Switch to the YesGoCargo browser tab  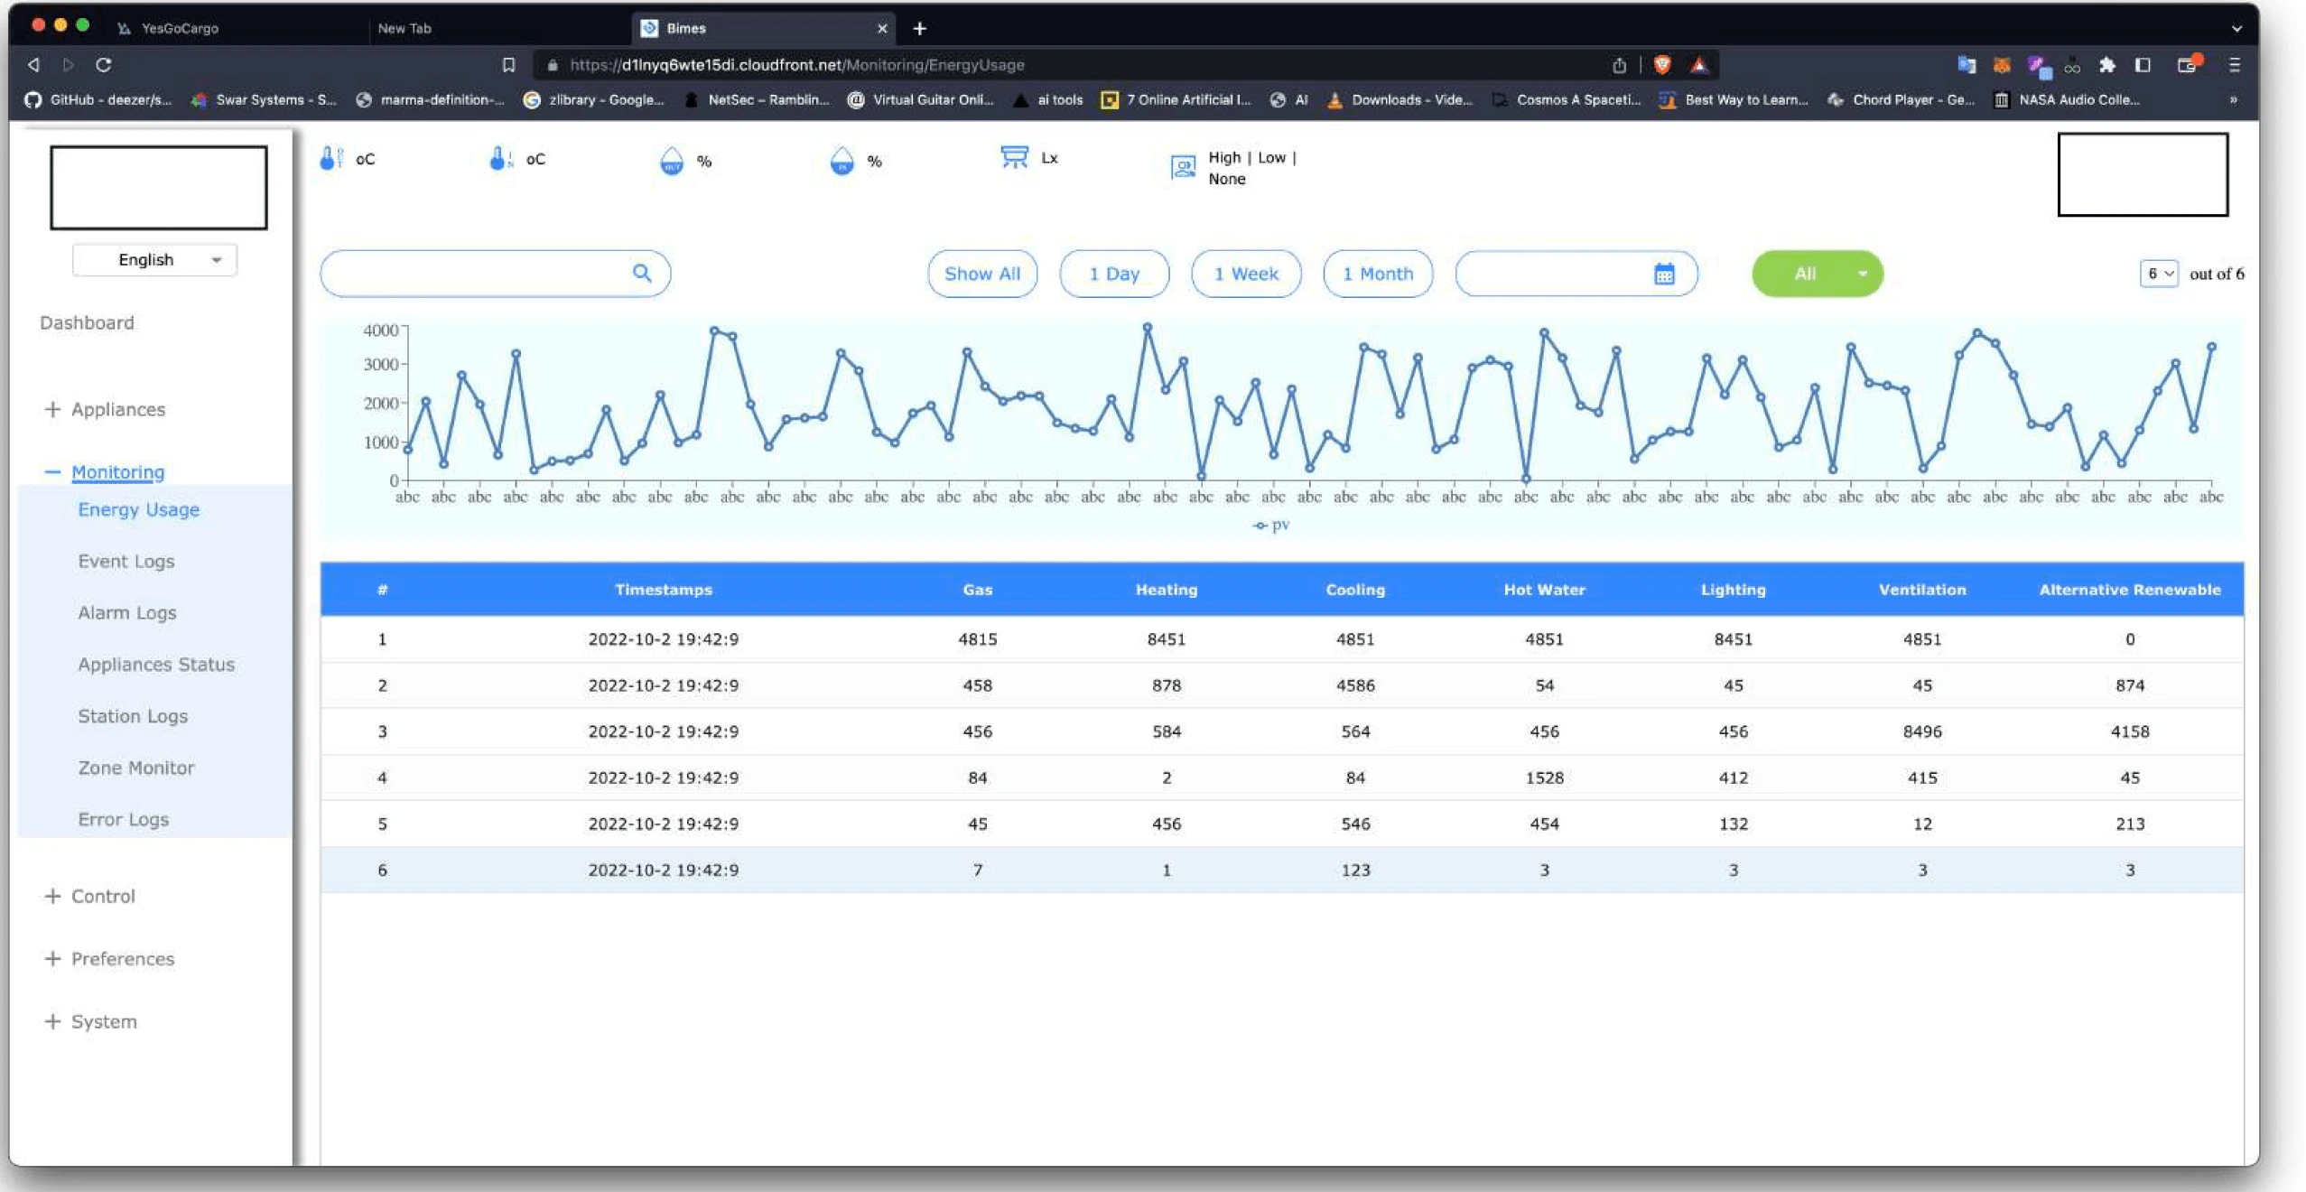coord(181,28)
